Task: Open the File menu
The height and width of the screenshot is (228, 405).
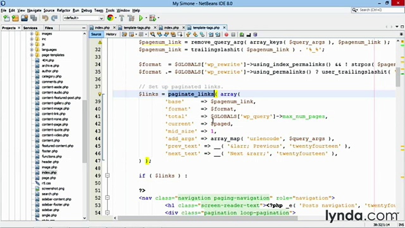Action: point(3,10)
